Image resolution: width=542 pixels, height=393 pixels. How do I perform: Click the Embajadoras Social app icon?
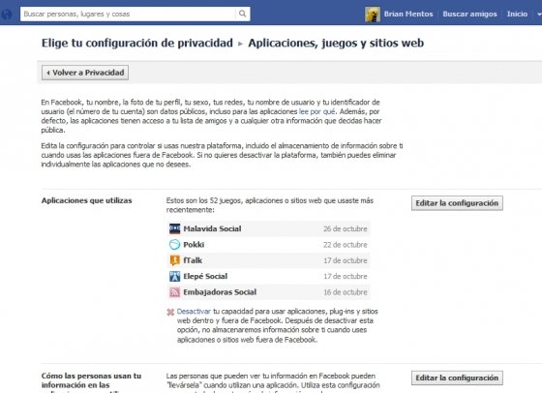(x=174, y=292)
